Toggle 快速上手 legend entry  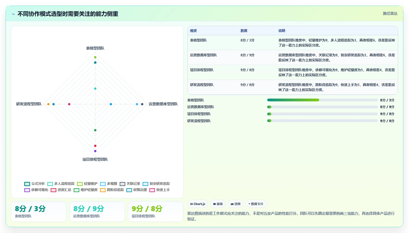(159, 190)
